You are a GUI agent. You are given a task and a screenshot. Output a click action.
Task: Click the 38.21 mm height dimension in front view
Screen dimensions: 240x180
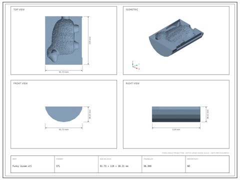click(x=90, y=114)
